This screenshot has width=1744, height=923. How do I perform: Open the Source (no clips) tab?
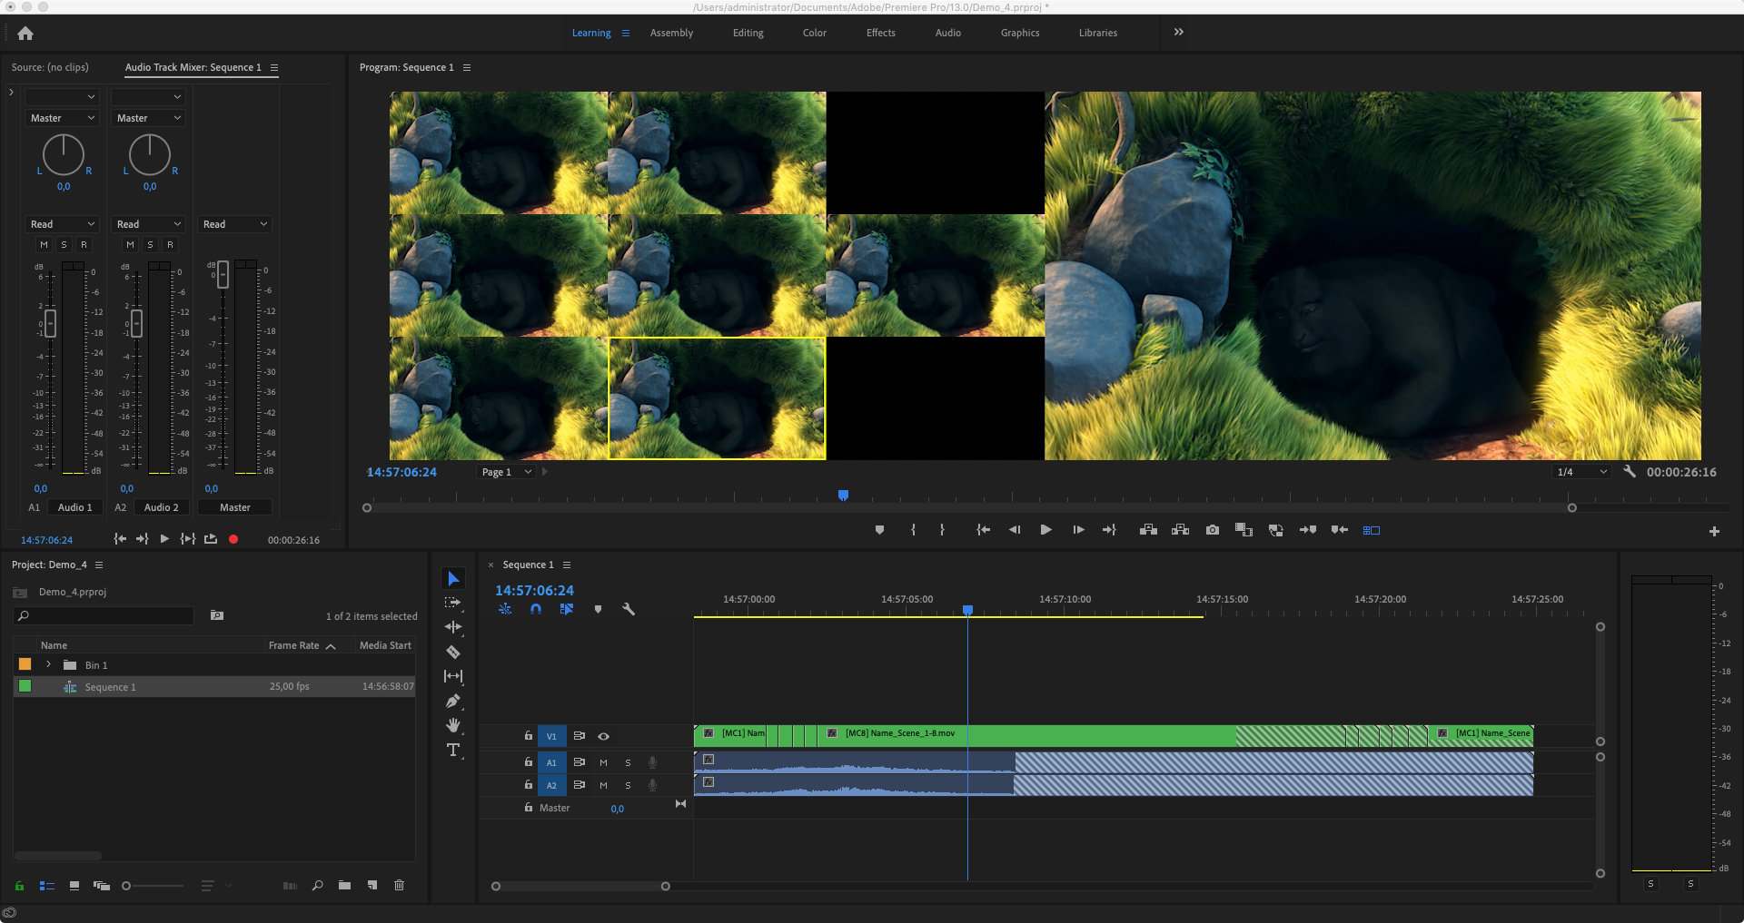tap(50, 67)
